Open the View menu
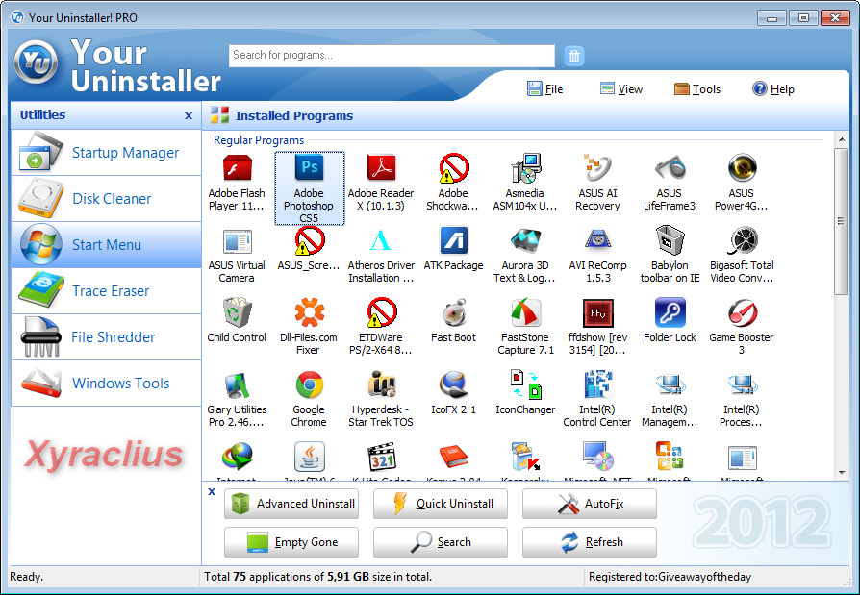The width and height of the screenshot is (860, 595). pyautogui.click(x=620, y=89)
